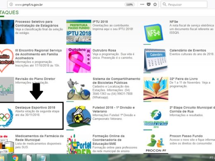The width and height of the screenshot is (215, 161).
Task: Click the 32ª Feira do Livro title
Action: pos(184,79)
